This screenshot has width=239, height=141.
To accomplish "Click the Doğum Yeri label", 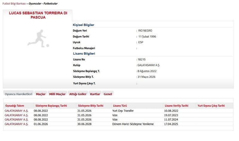I will pos(80,31).
